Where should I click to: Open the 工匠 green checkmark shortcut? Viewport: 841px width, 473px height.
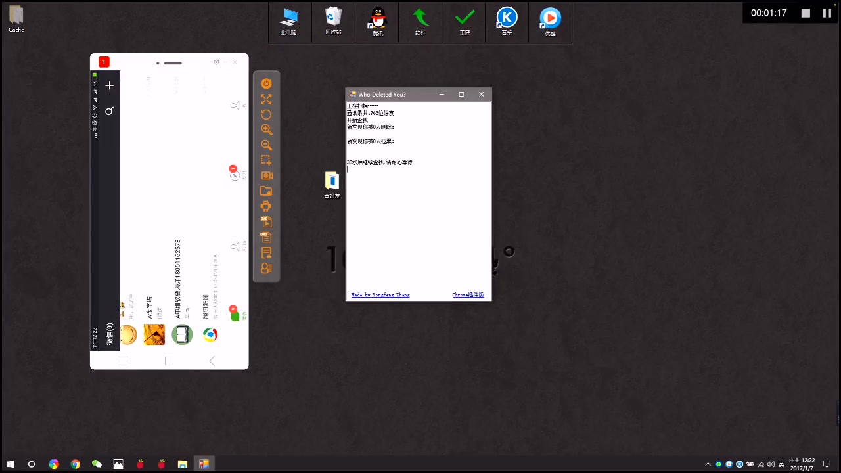click(465, 22)
